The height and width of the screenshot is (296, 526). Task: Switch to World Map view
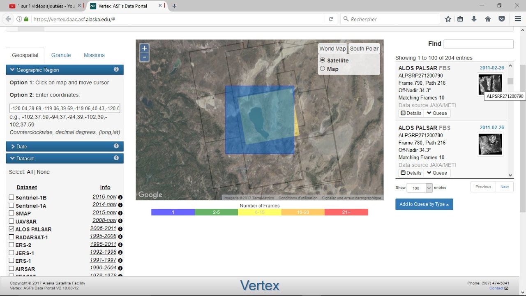coord(332,49)
